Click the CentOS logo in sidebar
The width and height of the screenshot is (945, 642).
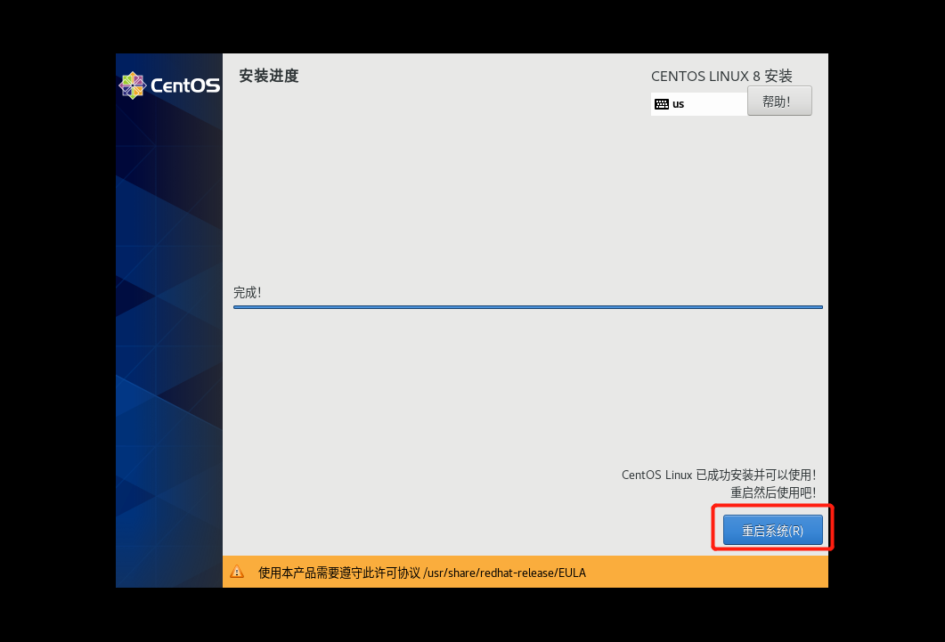point(169,85)
